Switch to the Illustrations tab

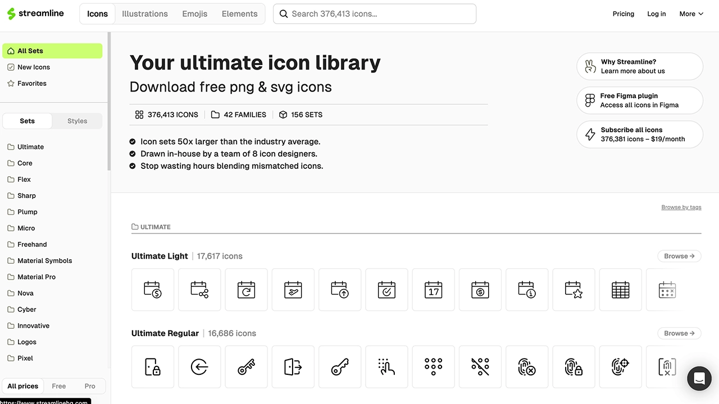145,14
